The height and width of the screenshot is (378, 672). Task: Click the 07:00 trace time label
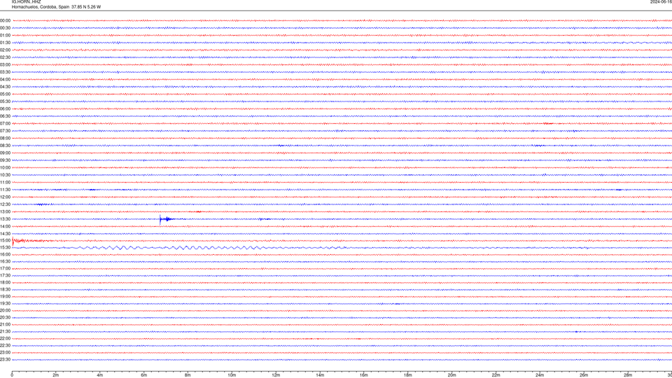pos(5,123)
